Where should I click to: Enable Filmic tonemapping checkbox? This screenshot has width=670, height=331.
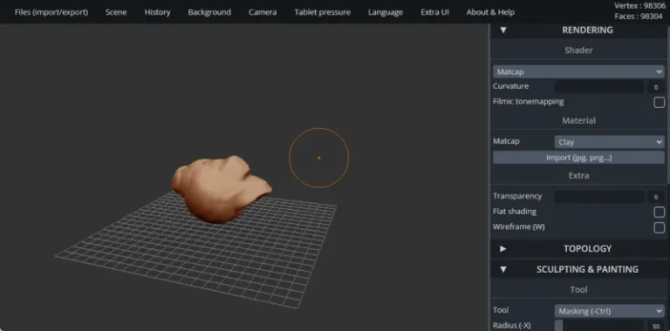click(660, 103)
